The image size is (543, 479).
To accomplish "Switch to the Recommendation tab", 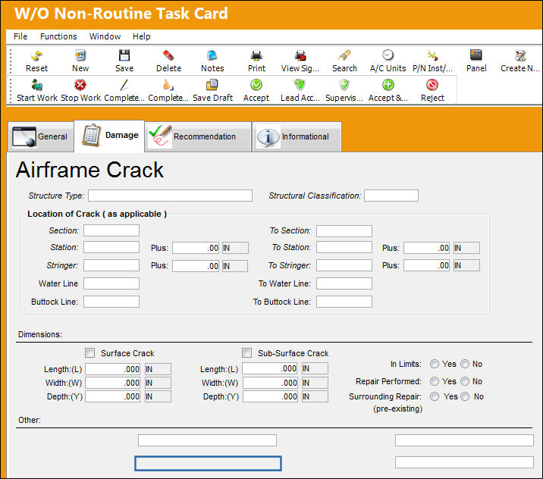I will [198, 136].
